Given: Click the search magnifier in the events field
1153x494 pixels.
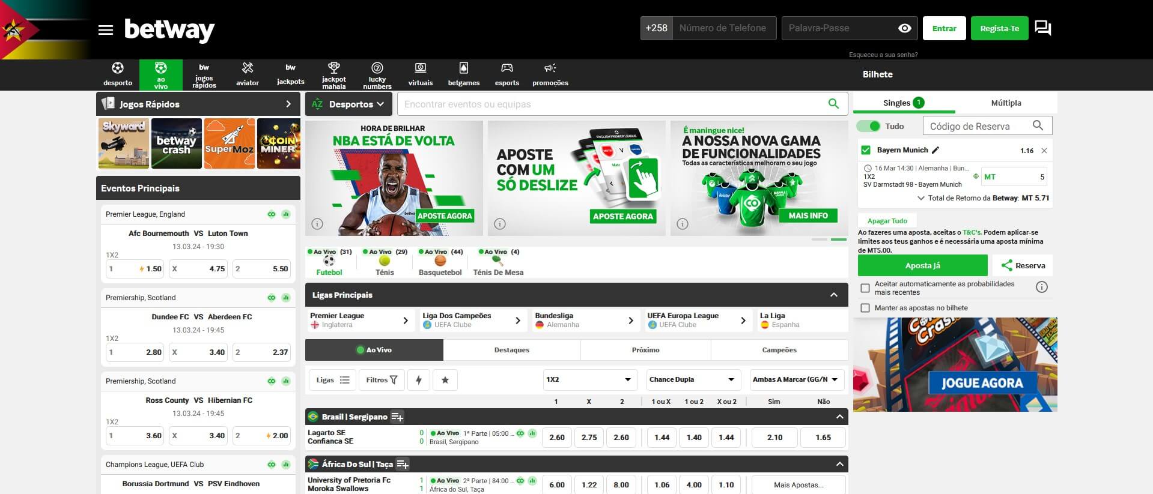Looking at the screenshot, I should (833, 104).
